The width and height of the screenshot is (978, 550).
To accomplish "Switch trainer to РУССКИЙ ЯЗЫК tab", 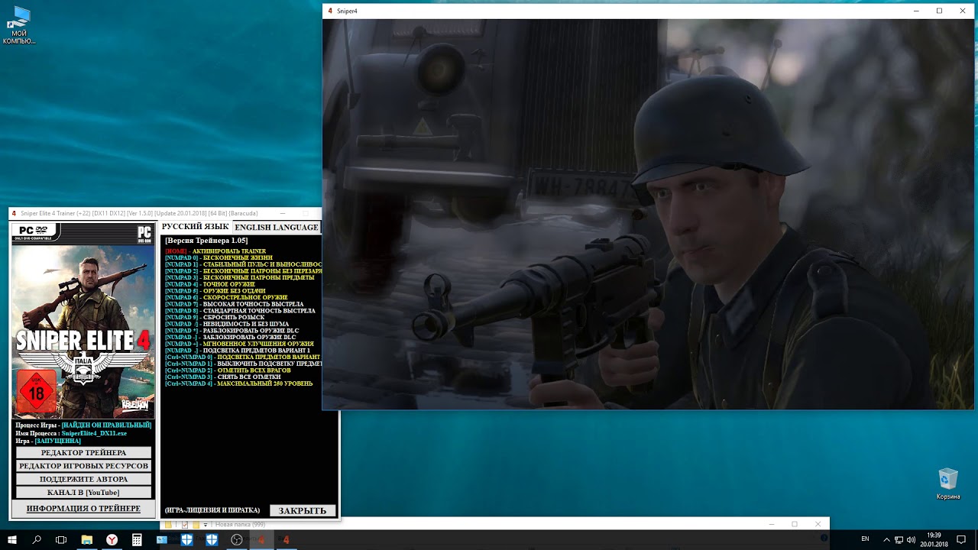I will 195,227.
